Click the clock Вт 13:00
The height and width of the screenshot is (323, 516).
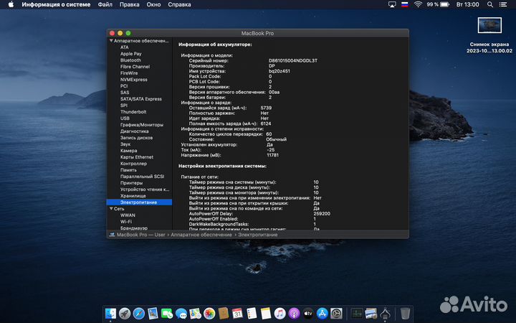coord(467,4)
